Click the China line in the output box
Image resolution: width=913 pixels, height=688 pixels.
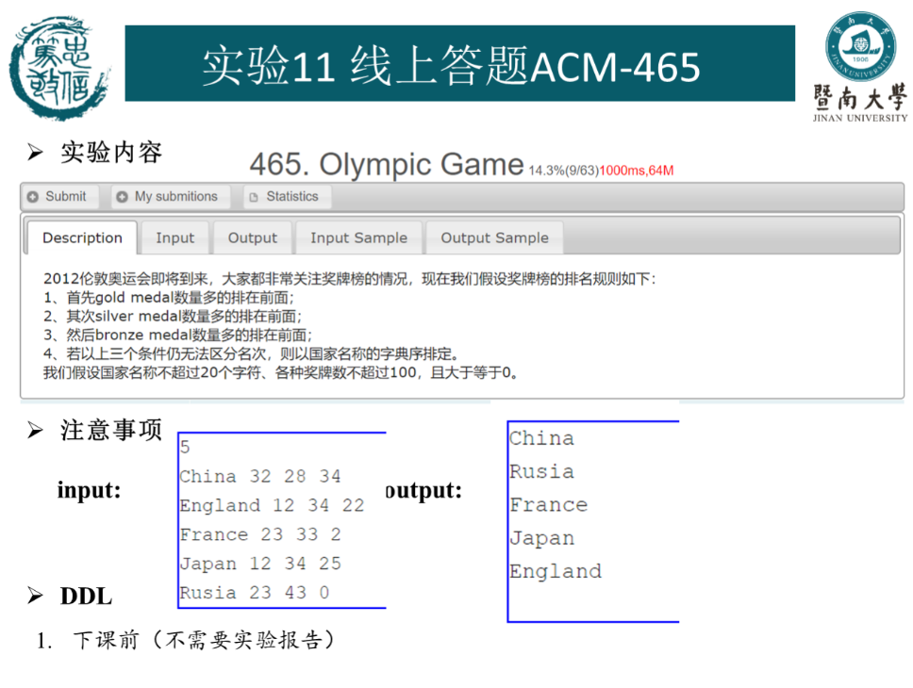click(541, 438)
